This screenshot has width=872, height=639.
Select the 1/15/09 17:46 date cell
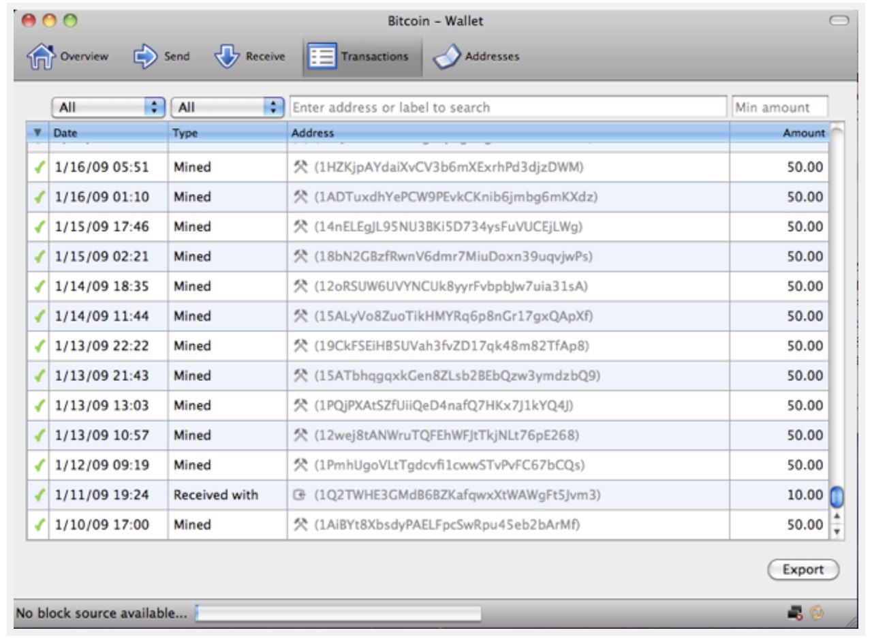tap(108, 227)
